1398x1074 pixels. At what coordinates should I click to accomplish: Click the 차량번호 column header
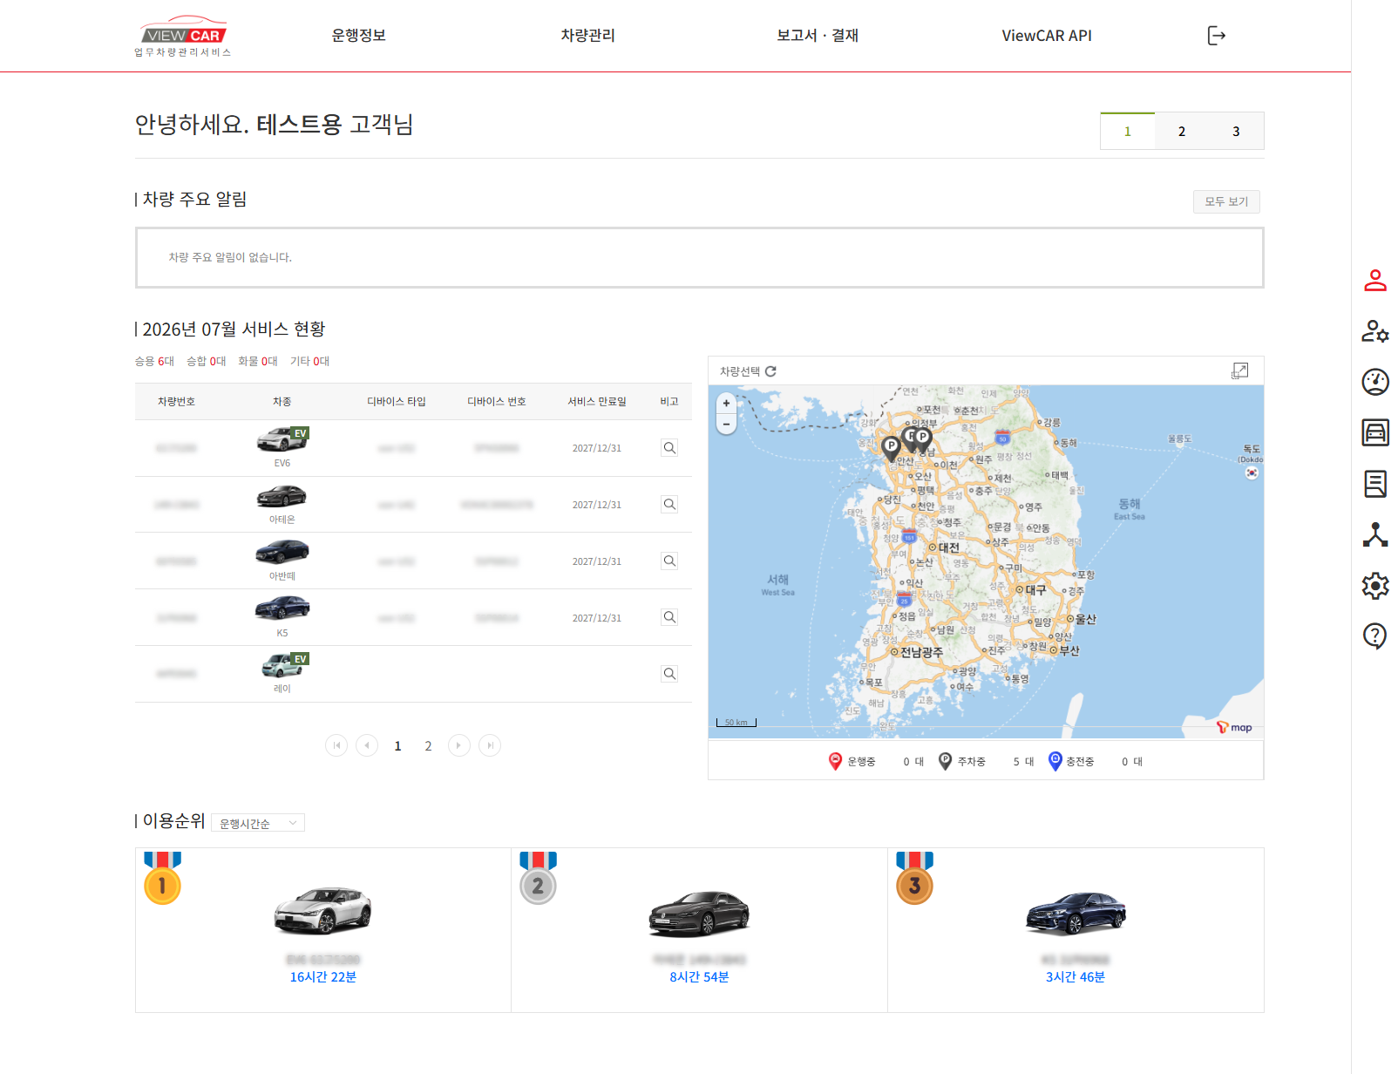point(176,402)
